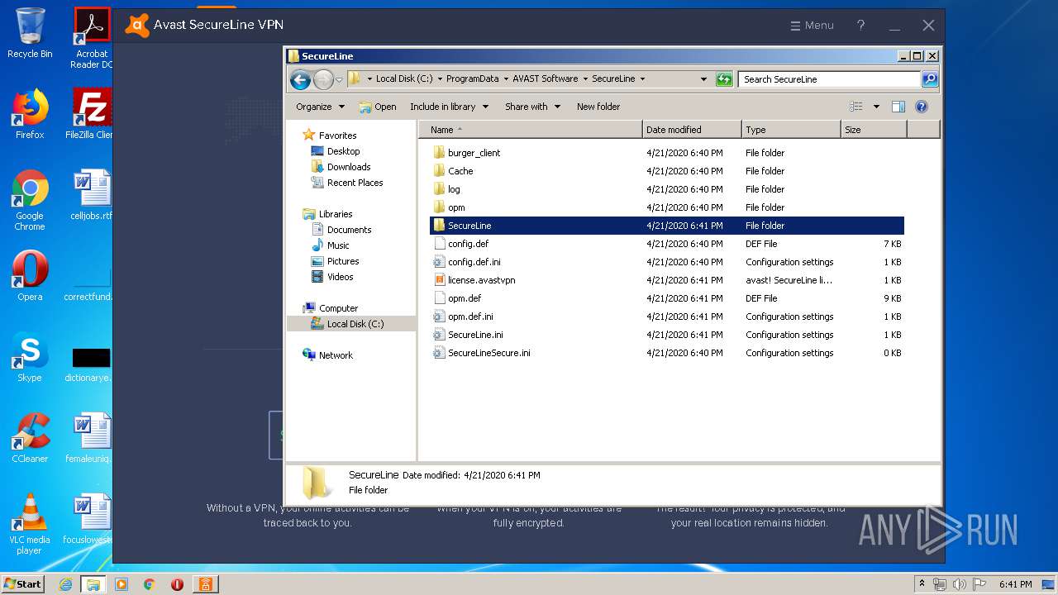Open Documents library
The height and width of the screenshot is (595, 1058).
[x=349, y=230]
